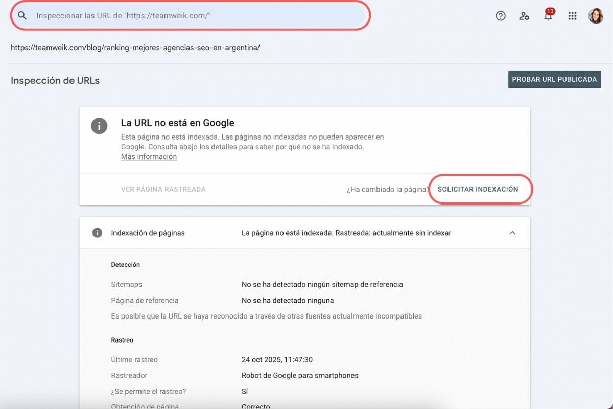
Task: Open the Más información link
Action: click(x=149, y=156)
